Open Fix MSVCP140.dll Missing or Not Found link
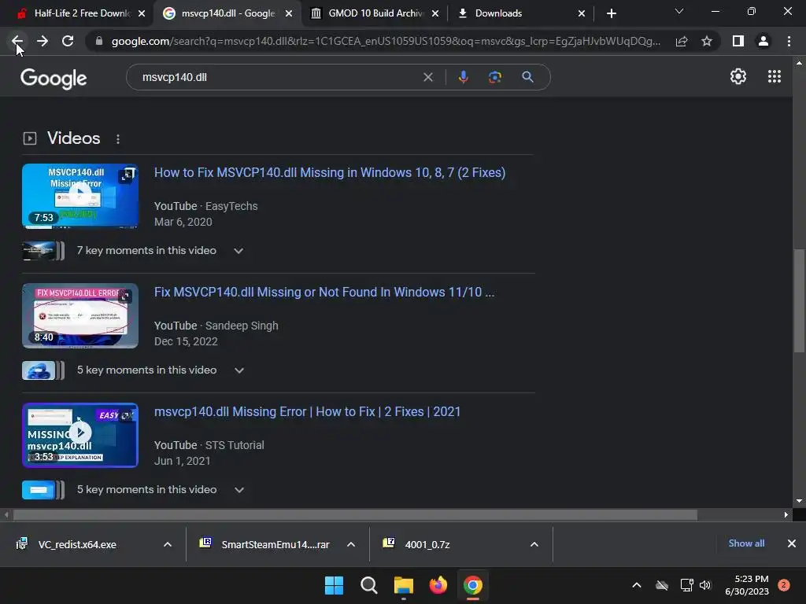This screenshot has width=806, height=604. pyautogui.click(x=324, y=293)
